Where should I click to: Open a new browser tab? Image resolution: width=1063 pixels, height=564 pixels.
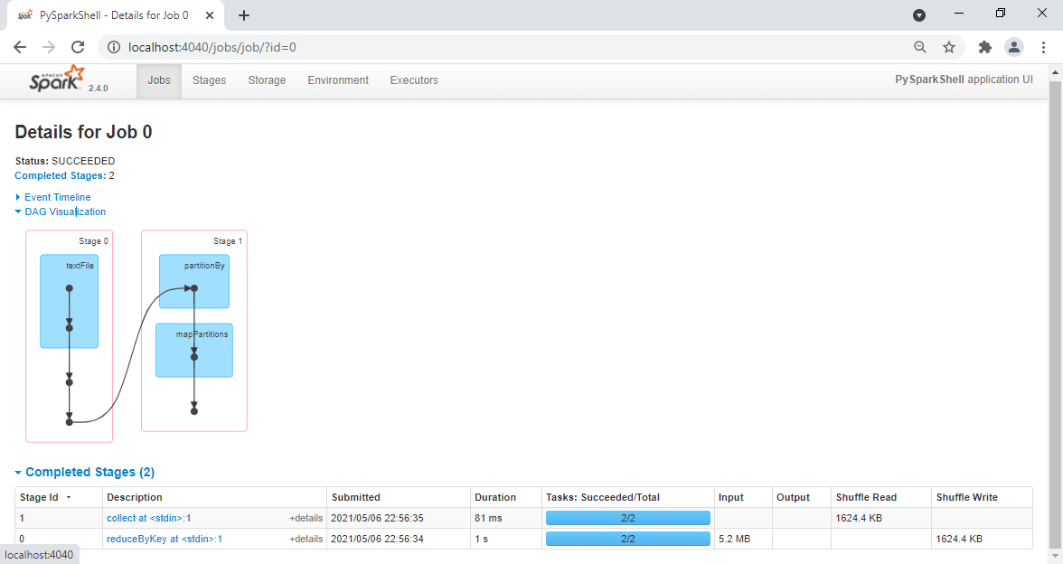point(244,15)
